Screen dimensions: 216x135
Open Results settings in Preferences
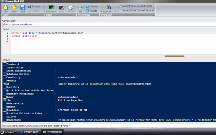tap(91, 11)
